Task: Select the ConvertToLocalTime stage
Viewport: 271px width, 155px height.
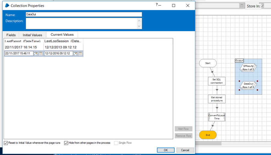Action: coord(217,117)
